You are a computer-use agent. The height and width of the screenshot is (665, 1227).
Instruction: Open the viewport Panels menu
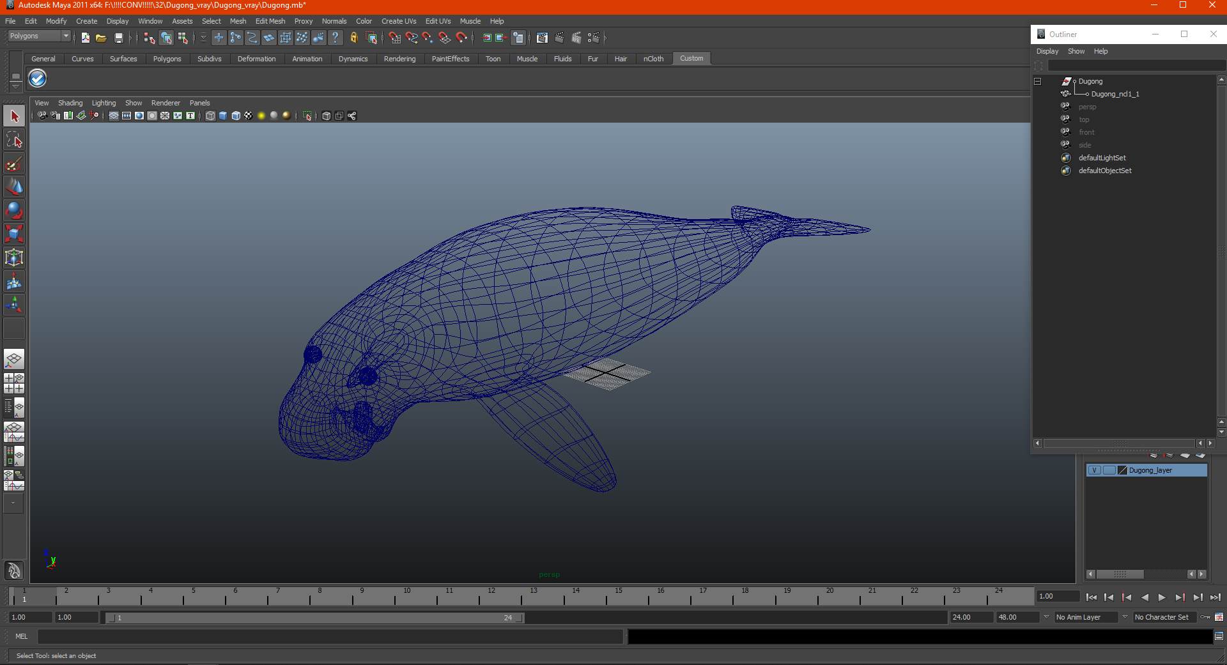point(199,103)
